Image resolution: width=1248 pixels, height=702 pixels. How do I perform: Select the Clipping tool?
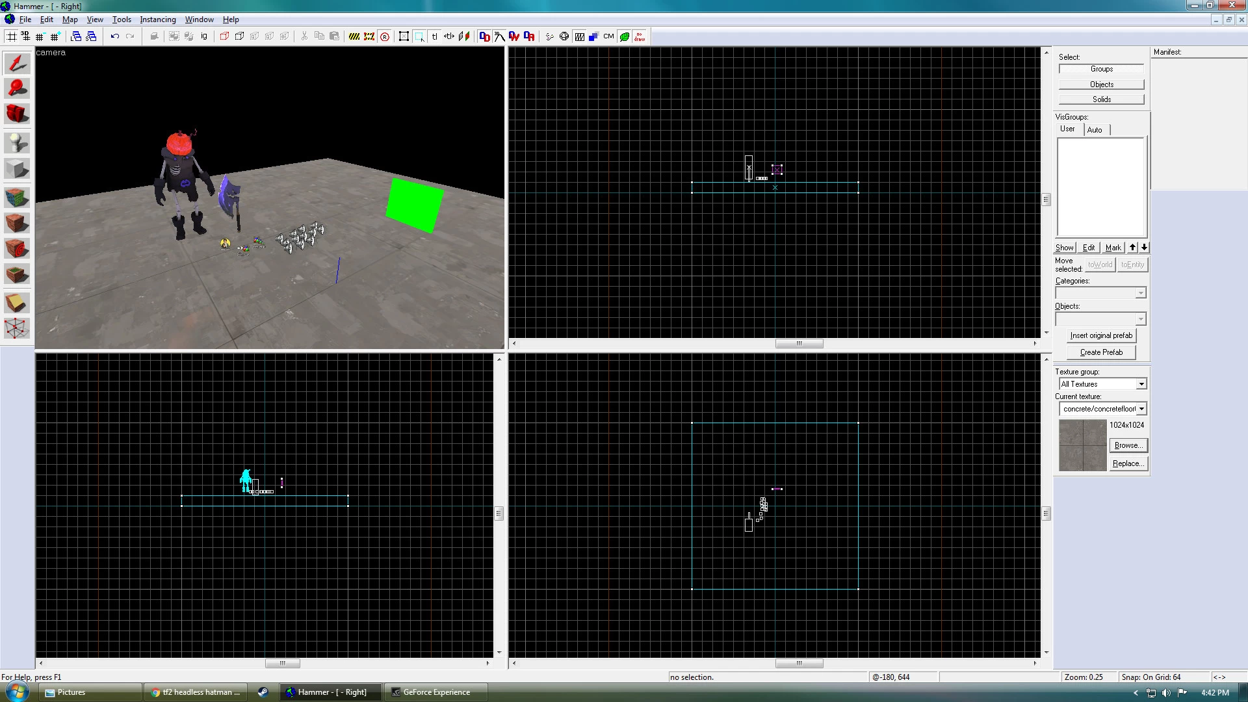(17, 303)
